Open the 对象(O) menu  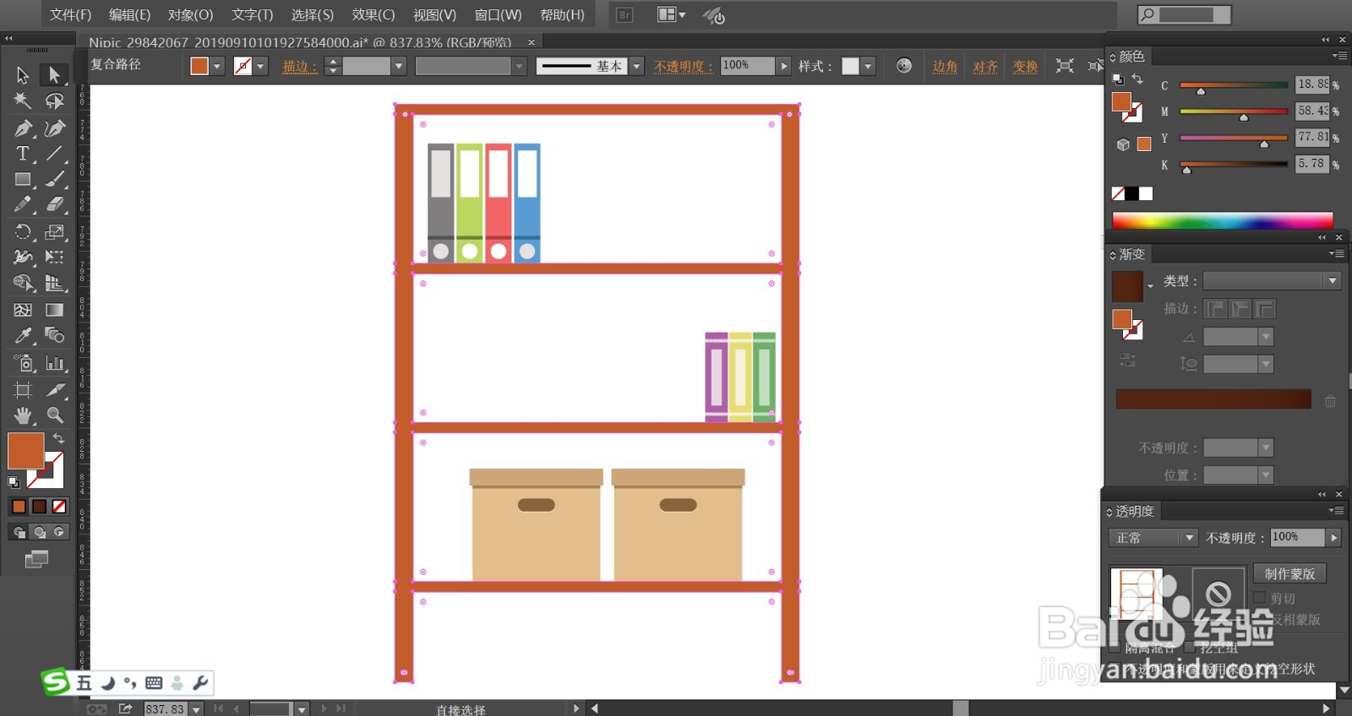click(x=190, y=14)
